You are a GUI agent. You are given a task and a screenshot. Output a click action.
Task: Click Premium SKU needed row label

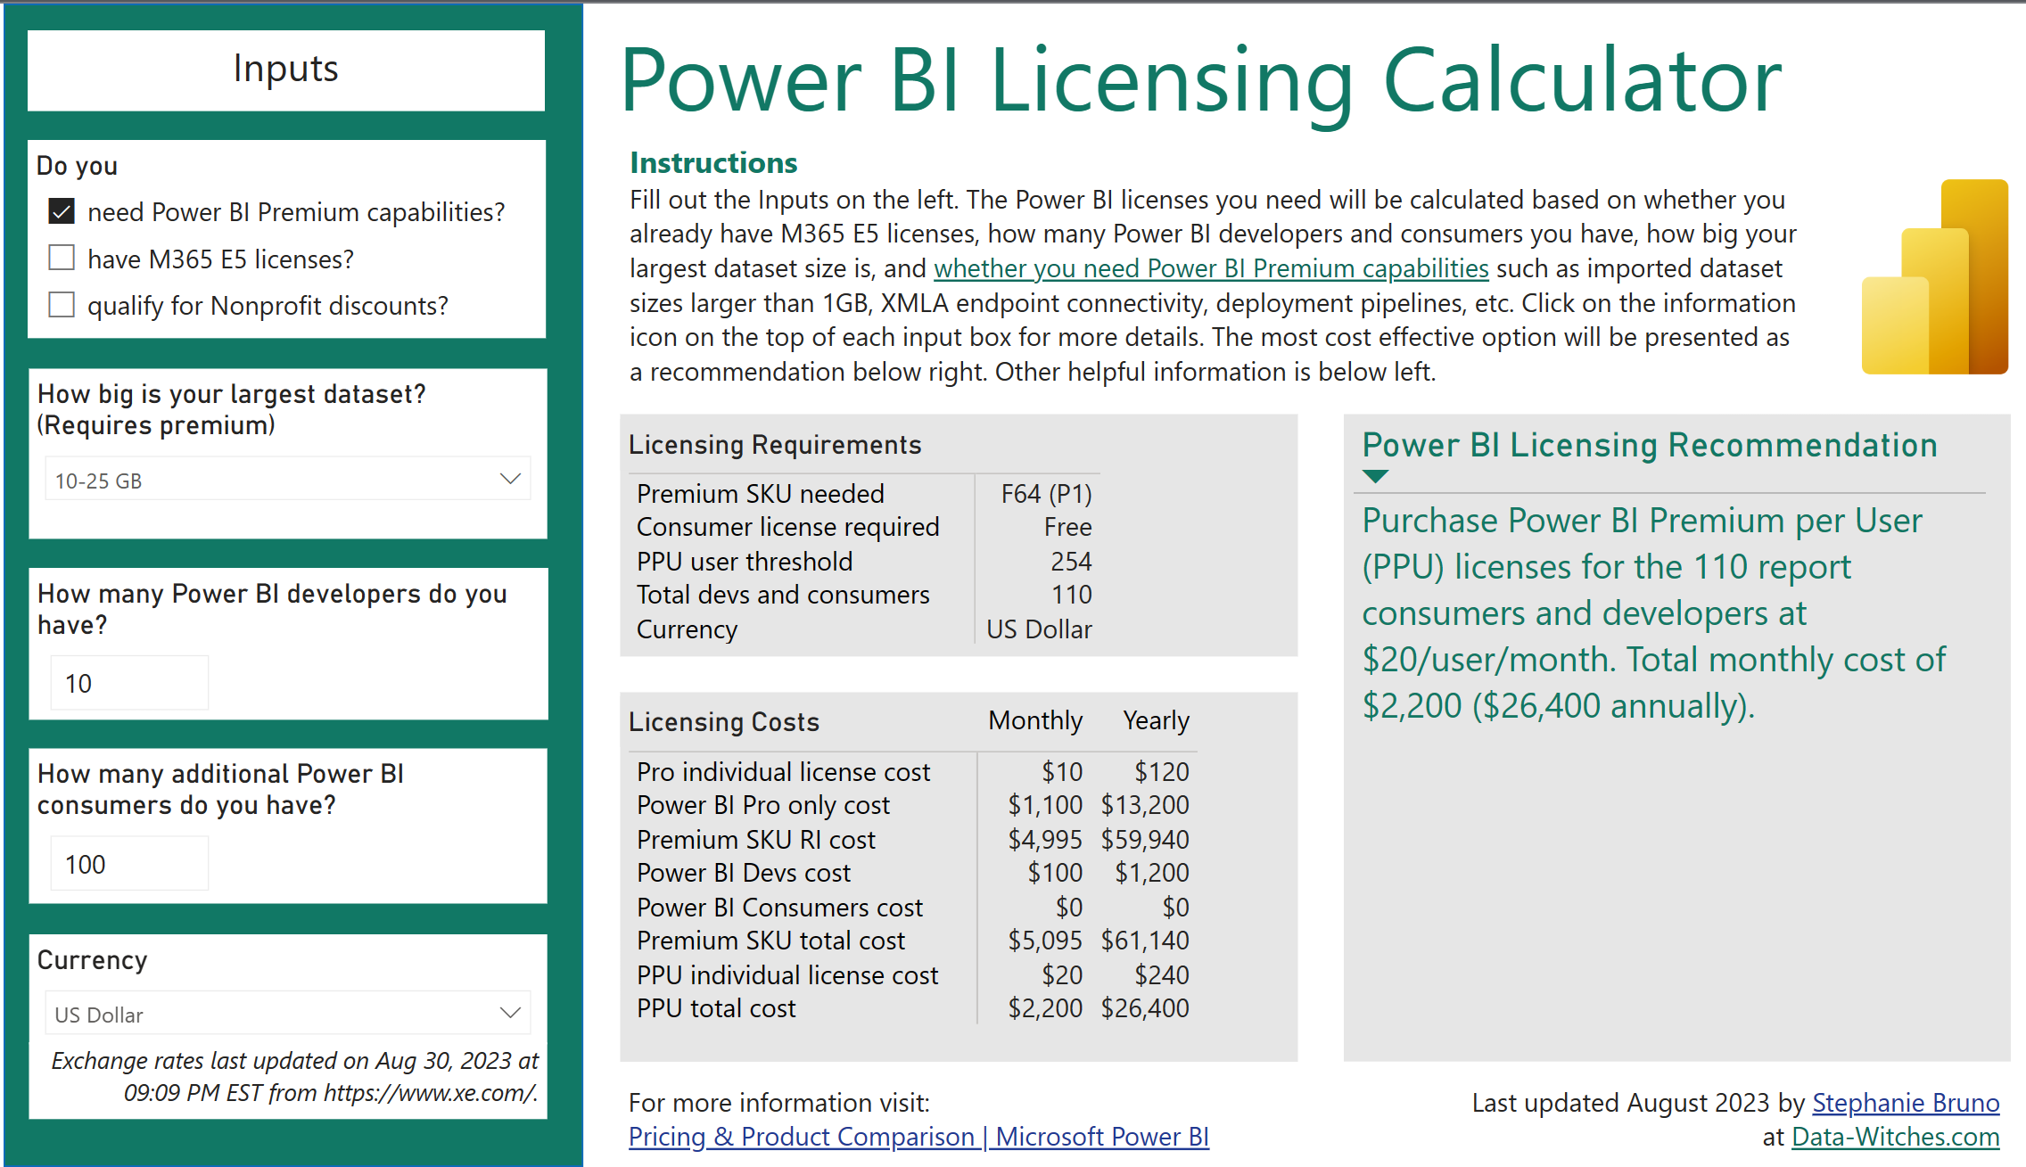click(x=761, y=494)
